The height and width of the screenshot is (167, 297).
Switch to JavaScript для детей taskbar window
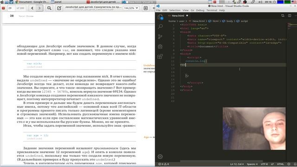tap(103, 2)
